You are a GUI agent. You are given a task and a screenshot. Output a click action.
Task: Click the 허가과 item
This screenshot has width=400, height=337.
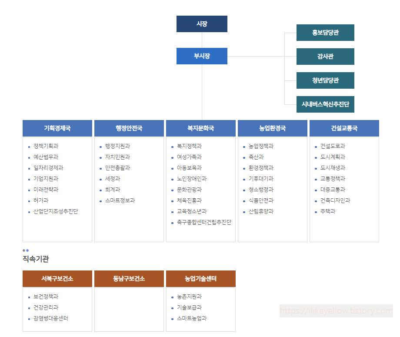tap(41, 200)
